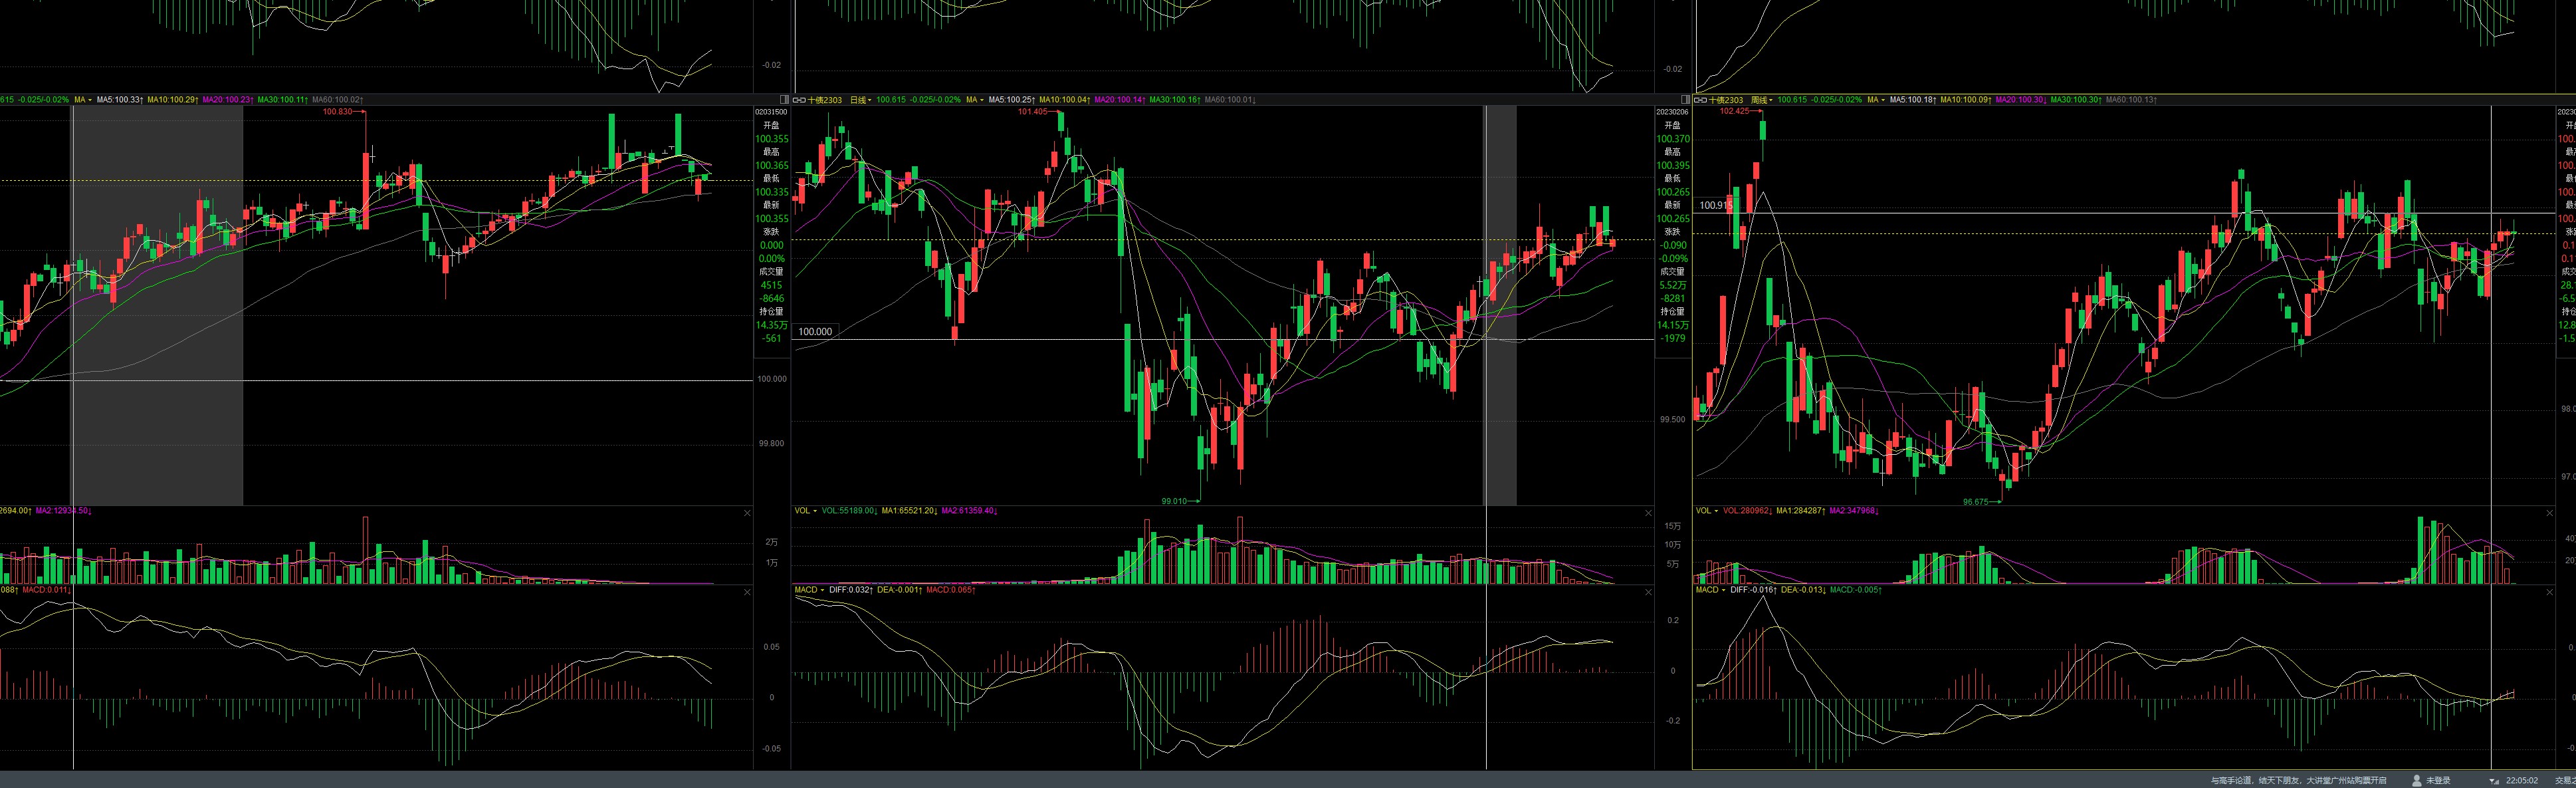Click the link icon beside middle chart title
Image resolution: width=2576 pixels, height=788 pixels.
tap(799, 100)
